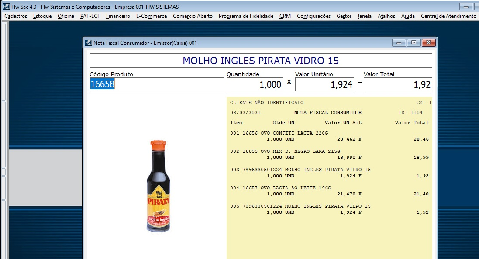Screen dimensions: 479x259
Task: Click the 'Qtde UN' column header
Action: (x=283, y=123)
